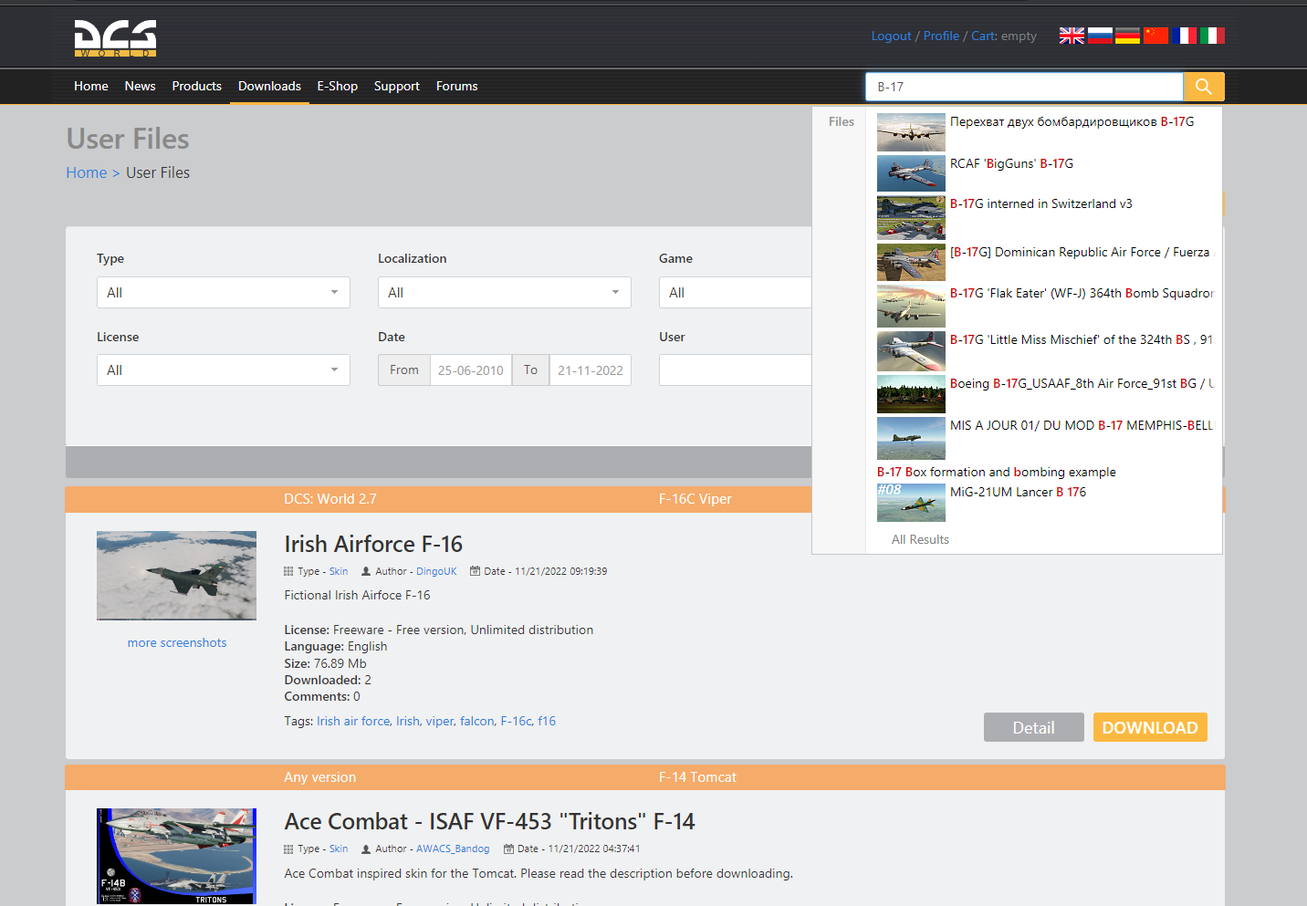Switch language using the Russian flag
Screen dimensions: 1307x906
pos(1100,36)
